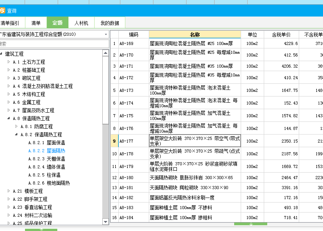Expand the A.24 材料二次运输 node

click(x=8, y=215)
